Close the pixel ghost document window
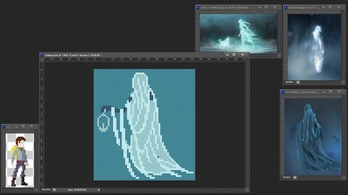This screenshot has height=195, width=348. coord(243,55)
